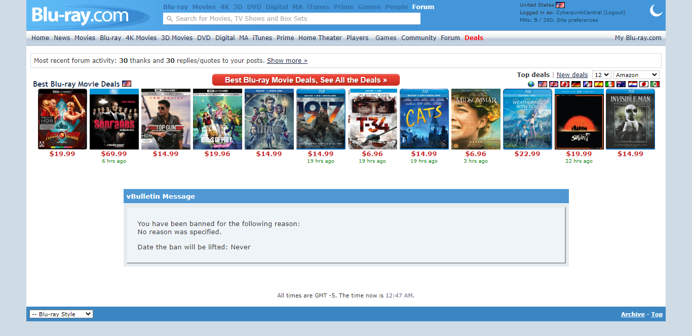Open My Blu-ray.com
Image resolution: width=692 pixels, height=336 pixels.
638,38
